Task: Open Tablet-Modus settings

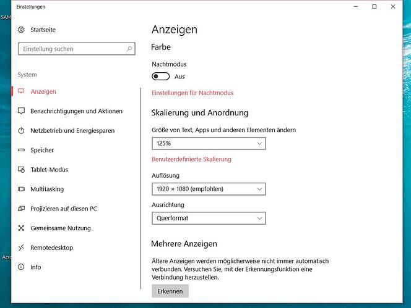Action: click(50, 170)
